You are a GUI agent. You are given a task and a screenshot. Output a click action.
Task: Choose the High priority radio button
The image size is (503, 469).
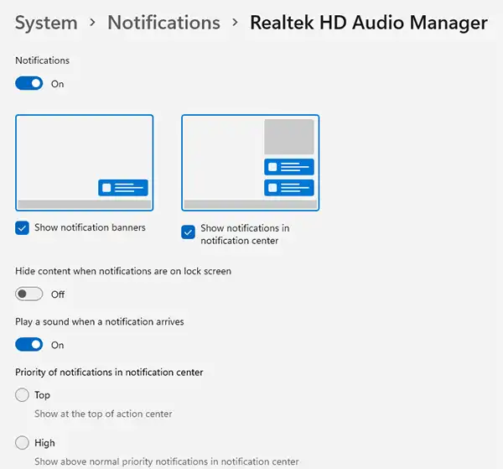23,443
